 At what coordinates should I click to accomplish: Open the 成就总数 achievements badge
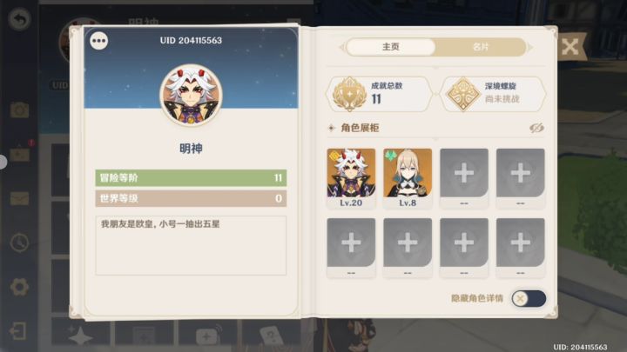point(379,94)
